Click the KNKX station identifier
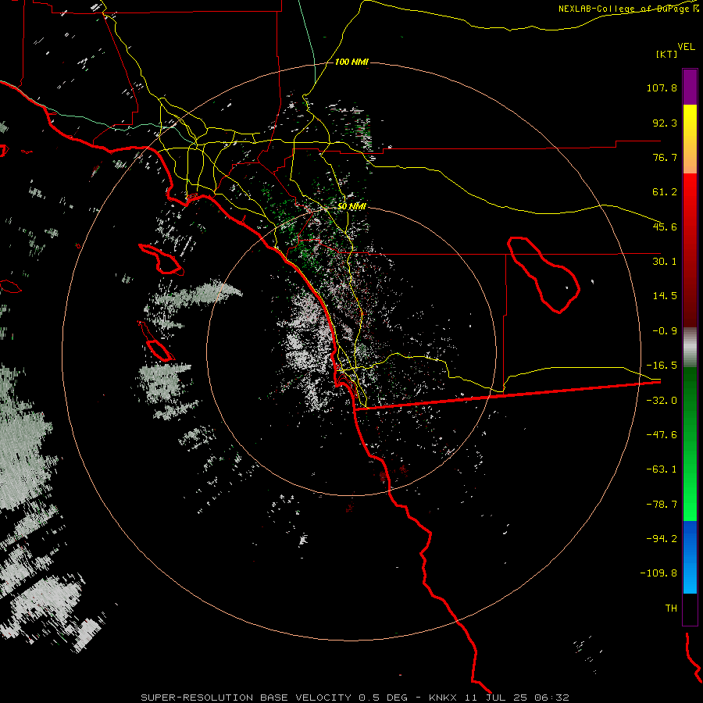Image resolution: width=703 pixels, height=703 pixels. click(443, 698)
